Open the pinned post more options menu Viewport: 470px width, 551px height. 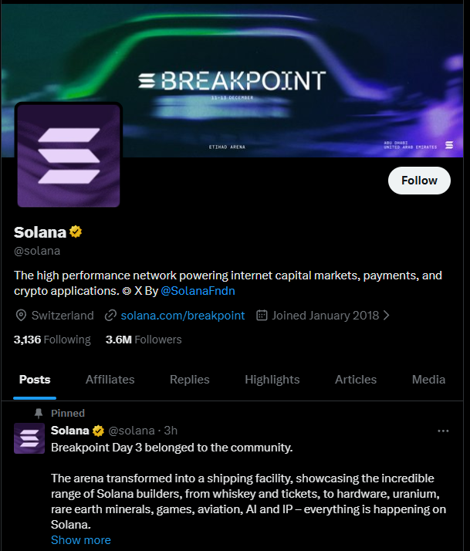click(443, 431)
